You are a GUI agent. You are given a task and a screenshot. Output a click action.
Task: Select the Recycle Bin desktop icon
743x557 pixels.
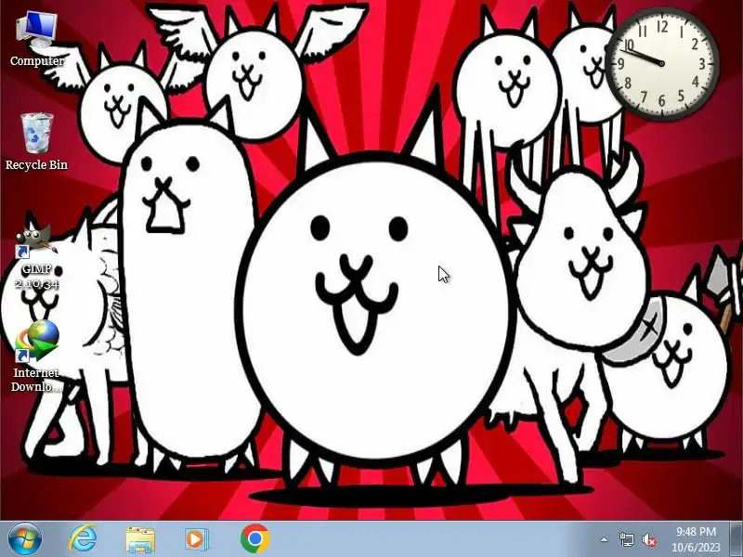click(36, 141)
